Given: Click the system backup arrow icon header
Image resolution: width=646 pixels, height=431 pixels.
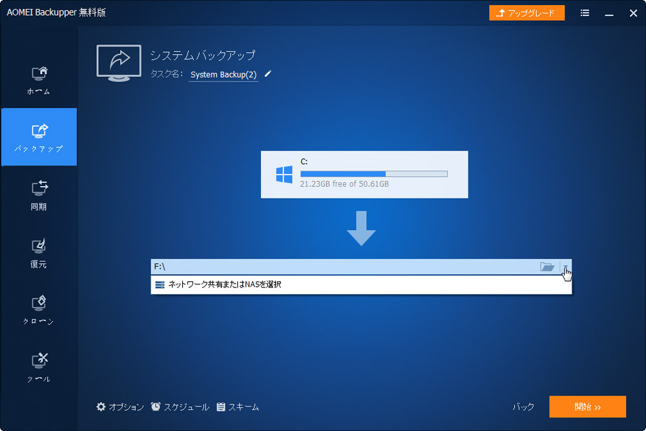Looking at the screenshot, I should point(118,61).
